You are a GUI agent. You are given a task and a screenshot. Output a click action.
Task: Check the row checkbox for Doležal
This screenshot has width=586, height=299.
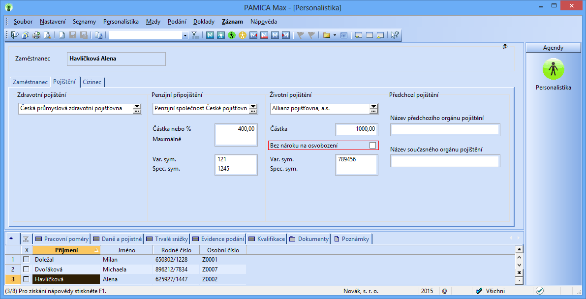(26, 259)
